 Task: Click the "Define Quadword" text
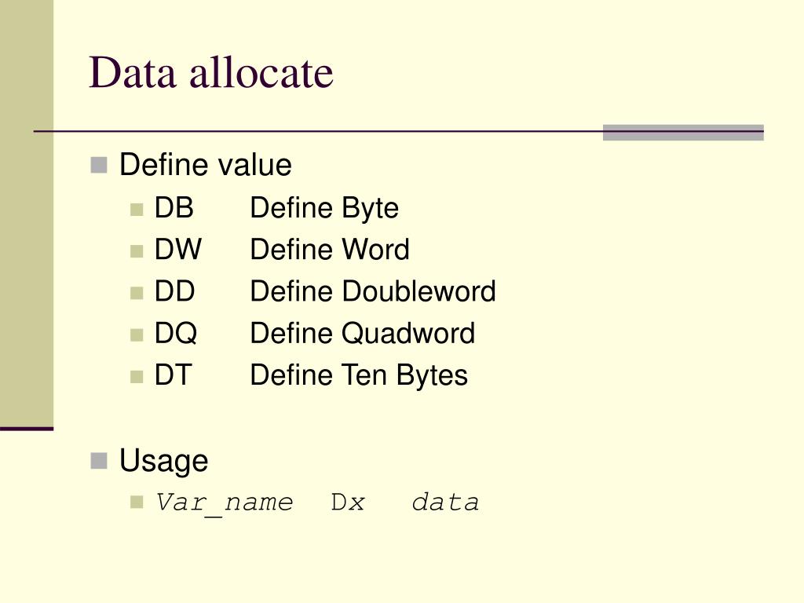coord(363,333)
